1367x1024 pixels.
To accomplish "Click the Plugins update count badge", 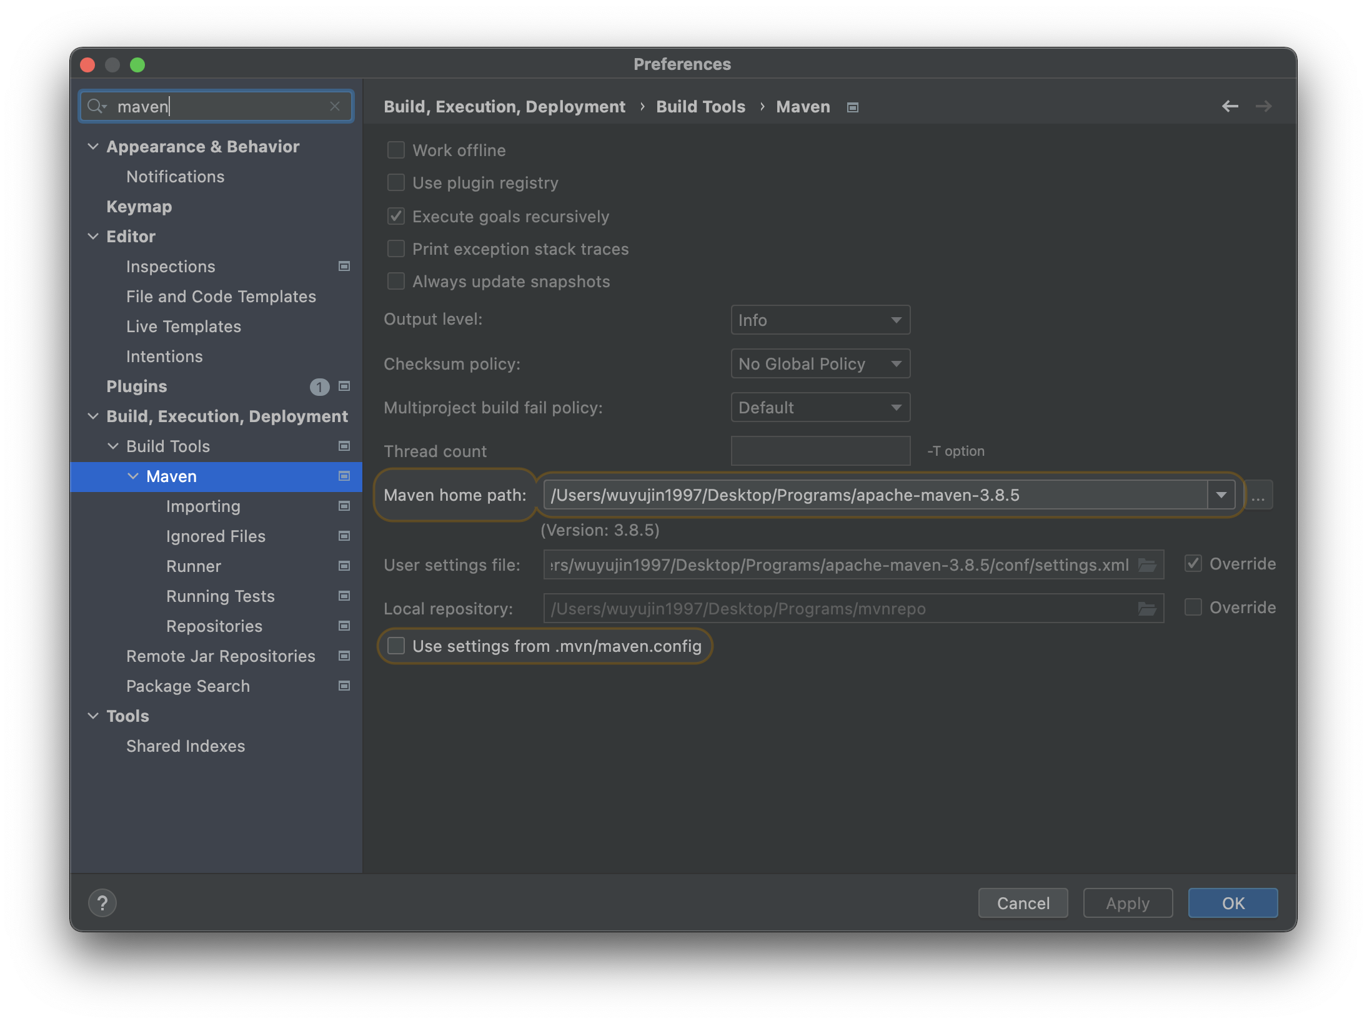I will 319,387.
